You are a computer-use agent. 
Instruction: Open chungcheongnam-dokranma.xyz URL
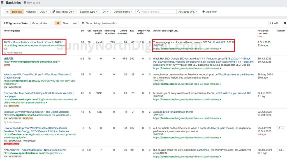pos(31,62)
